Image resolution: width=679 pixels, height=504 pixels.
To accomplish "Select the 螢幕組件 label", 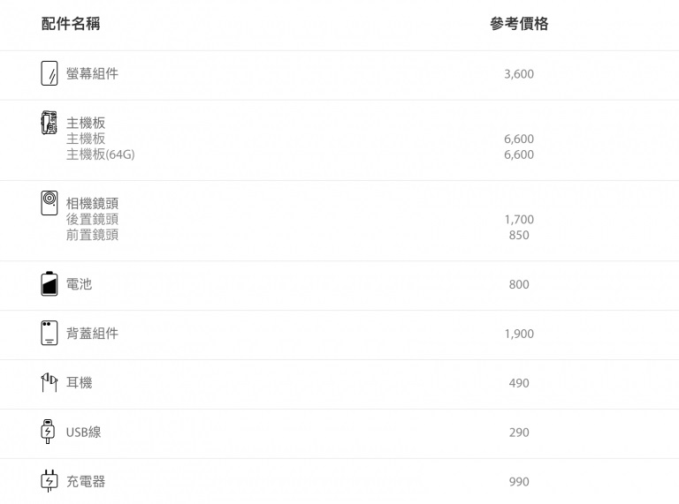I will tap(92, 74).
